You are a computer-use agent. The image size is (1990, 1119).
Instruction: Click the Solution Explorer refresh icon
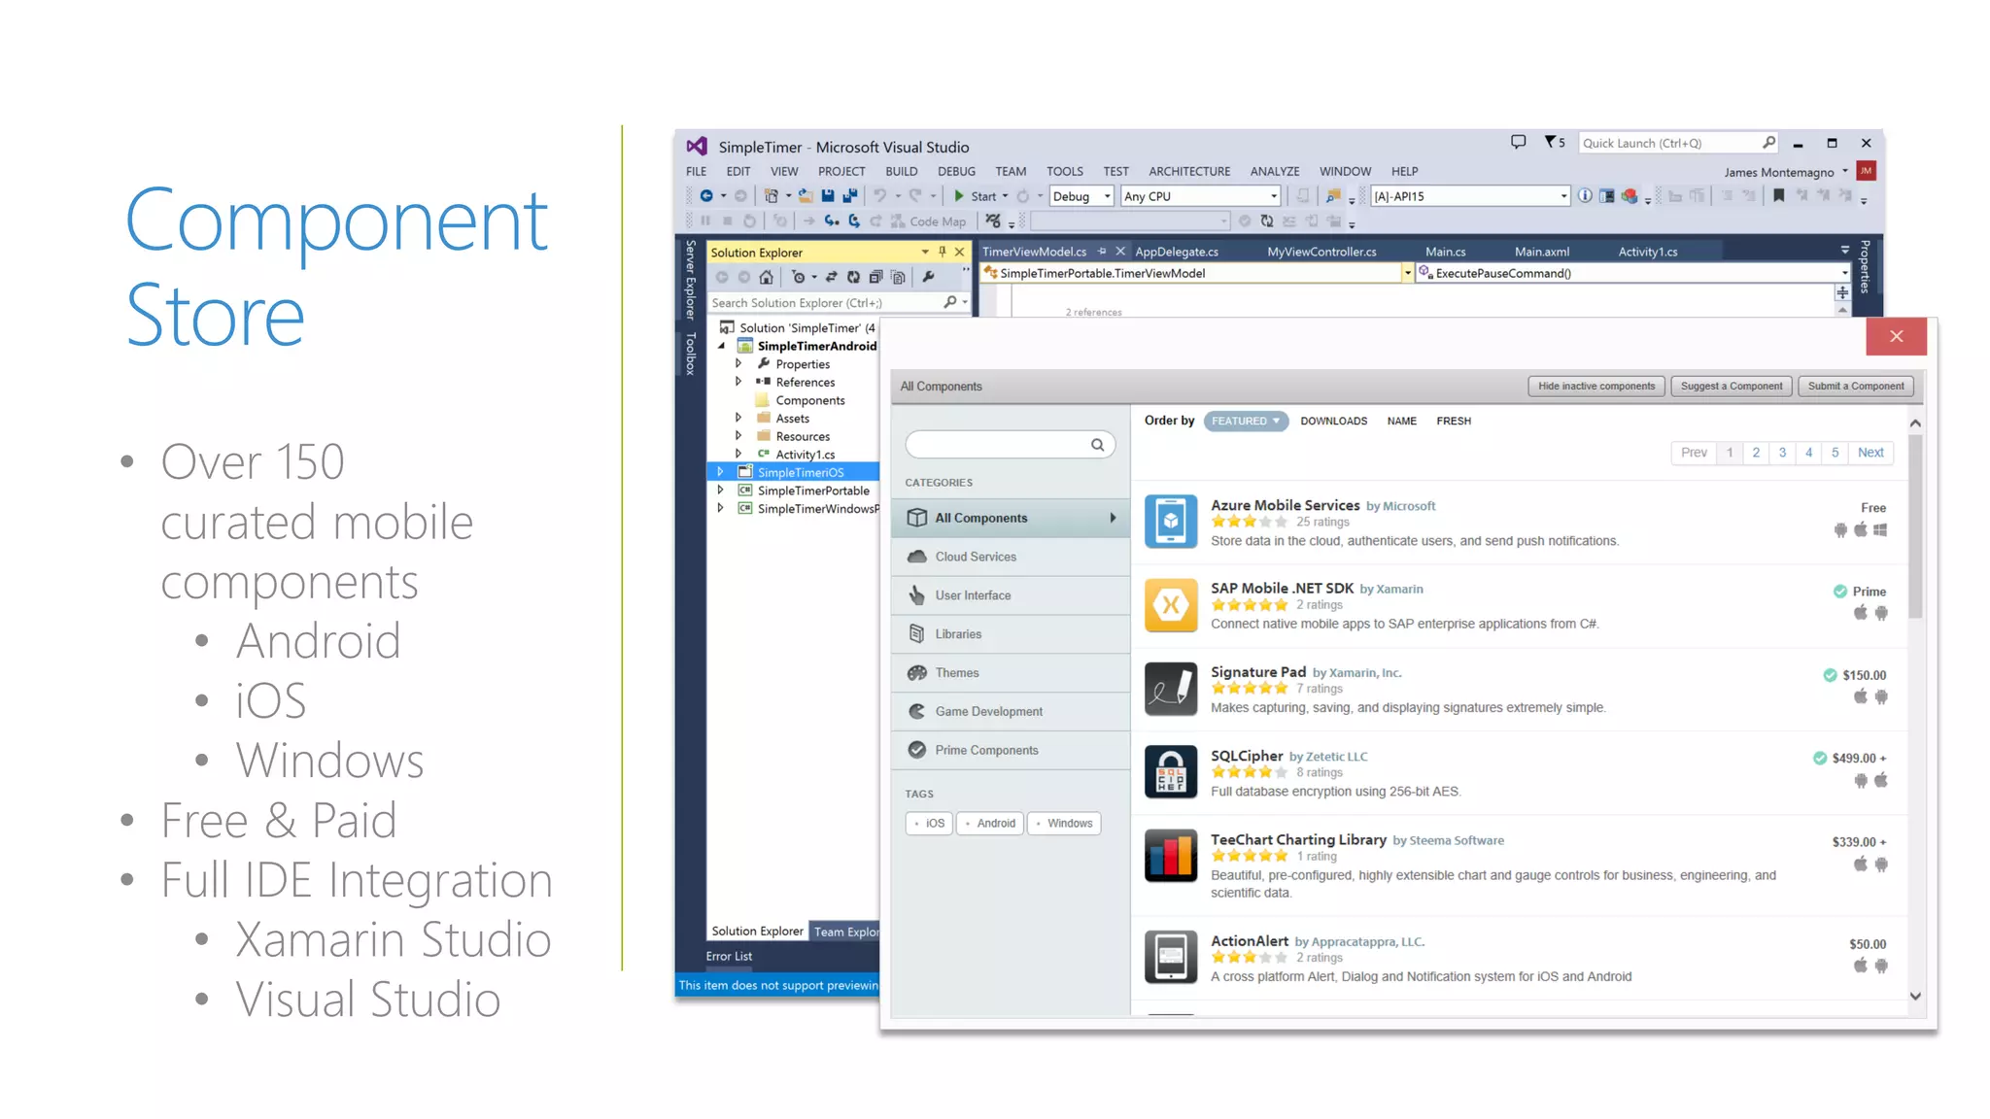853,278
